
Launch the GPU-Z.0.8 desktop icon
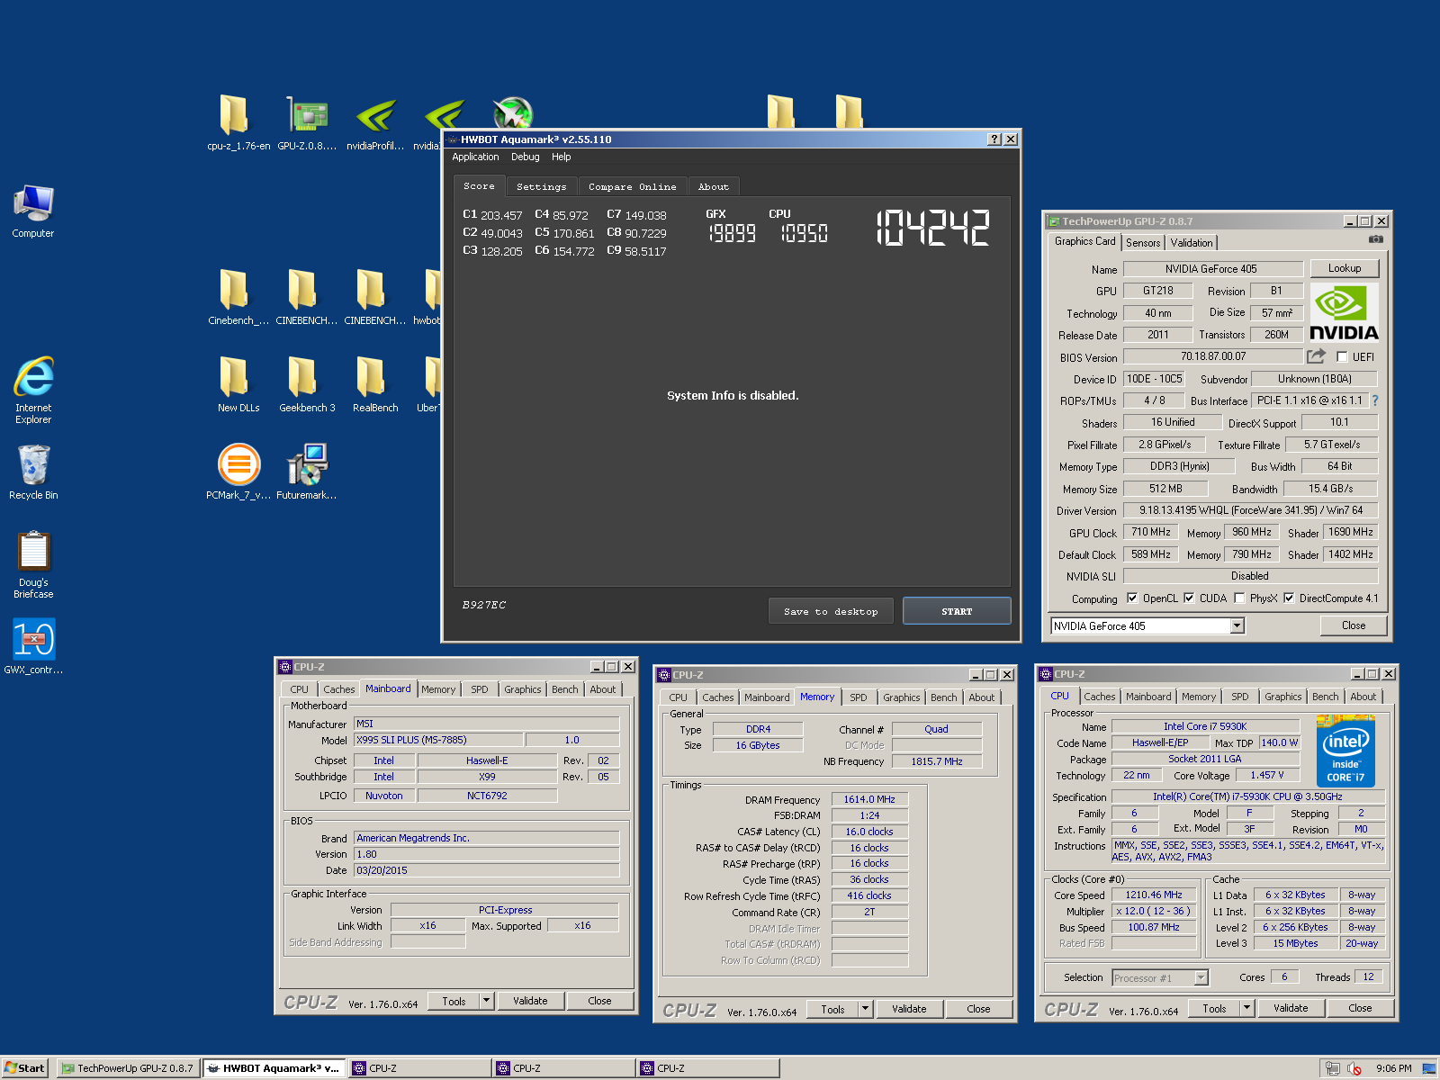click(307, 121)
